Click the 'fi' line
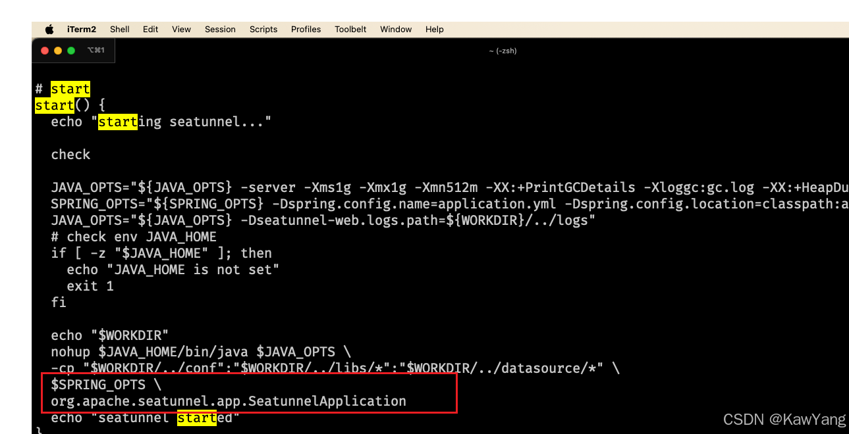 click(59, 302)
